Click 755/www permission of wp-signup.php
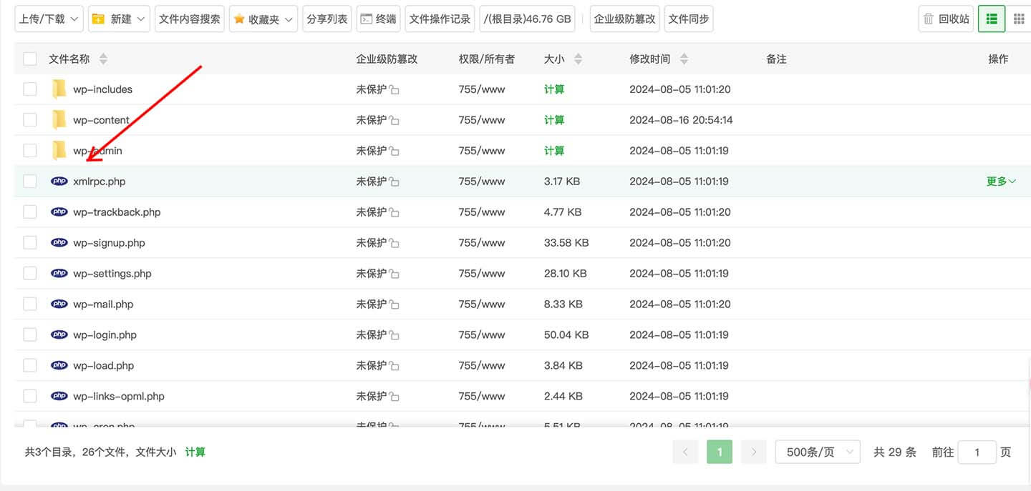Viewport: 1031px width, 491px height. point(482,243)
